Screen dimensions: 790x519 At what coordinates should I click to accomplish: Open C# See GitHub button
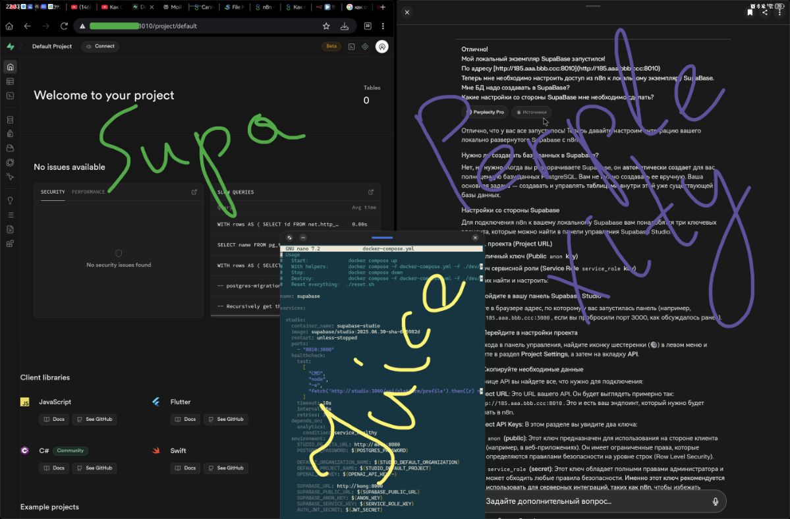click(x=94, y=468)
